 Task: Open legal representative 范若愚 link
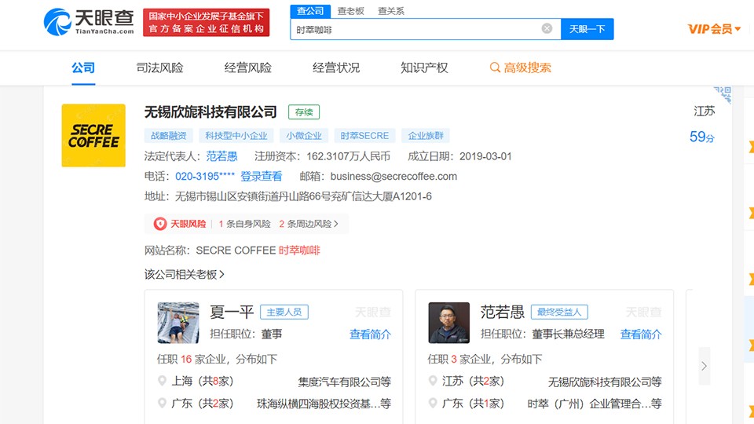point(221,156)
